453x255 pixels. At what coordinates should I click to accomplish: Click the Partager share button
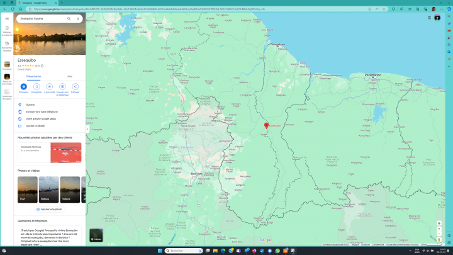tap(75, 88)
